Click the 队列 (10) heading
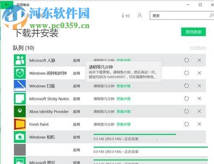The image size is (214, 164). point(24,48)
